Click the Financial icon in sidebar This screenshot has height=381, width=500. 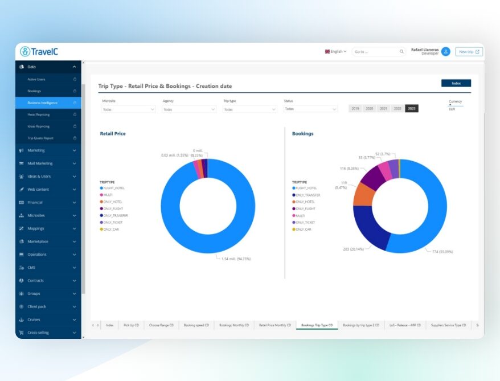(22, 202)
